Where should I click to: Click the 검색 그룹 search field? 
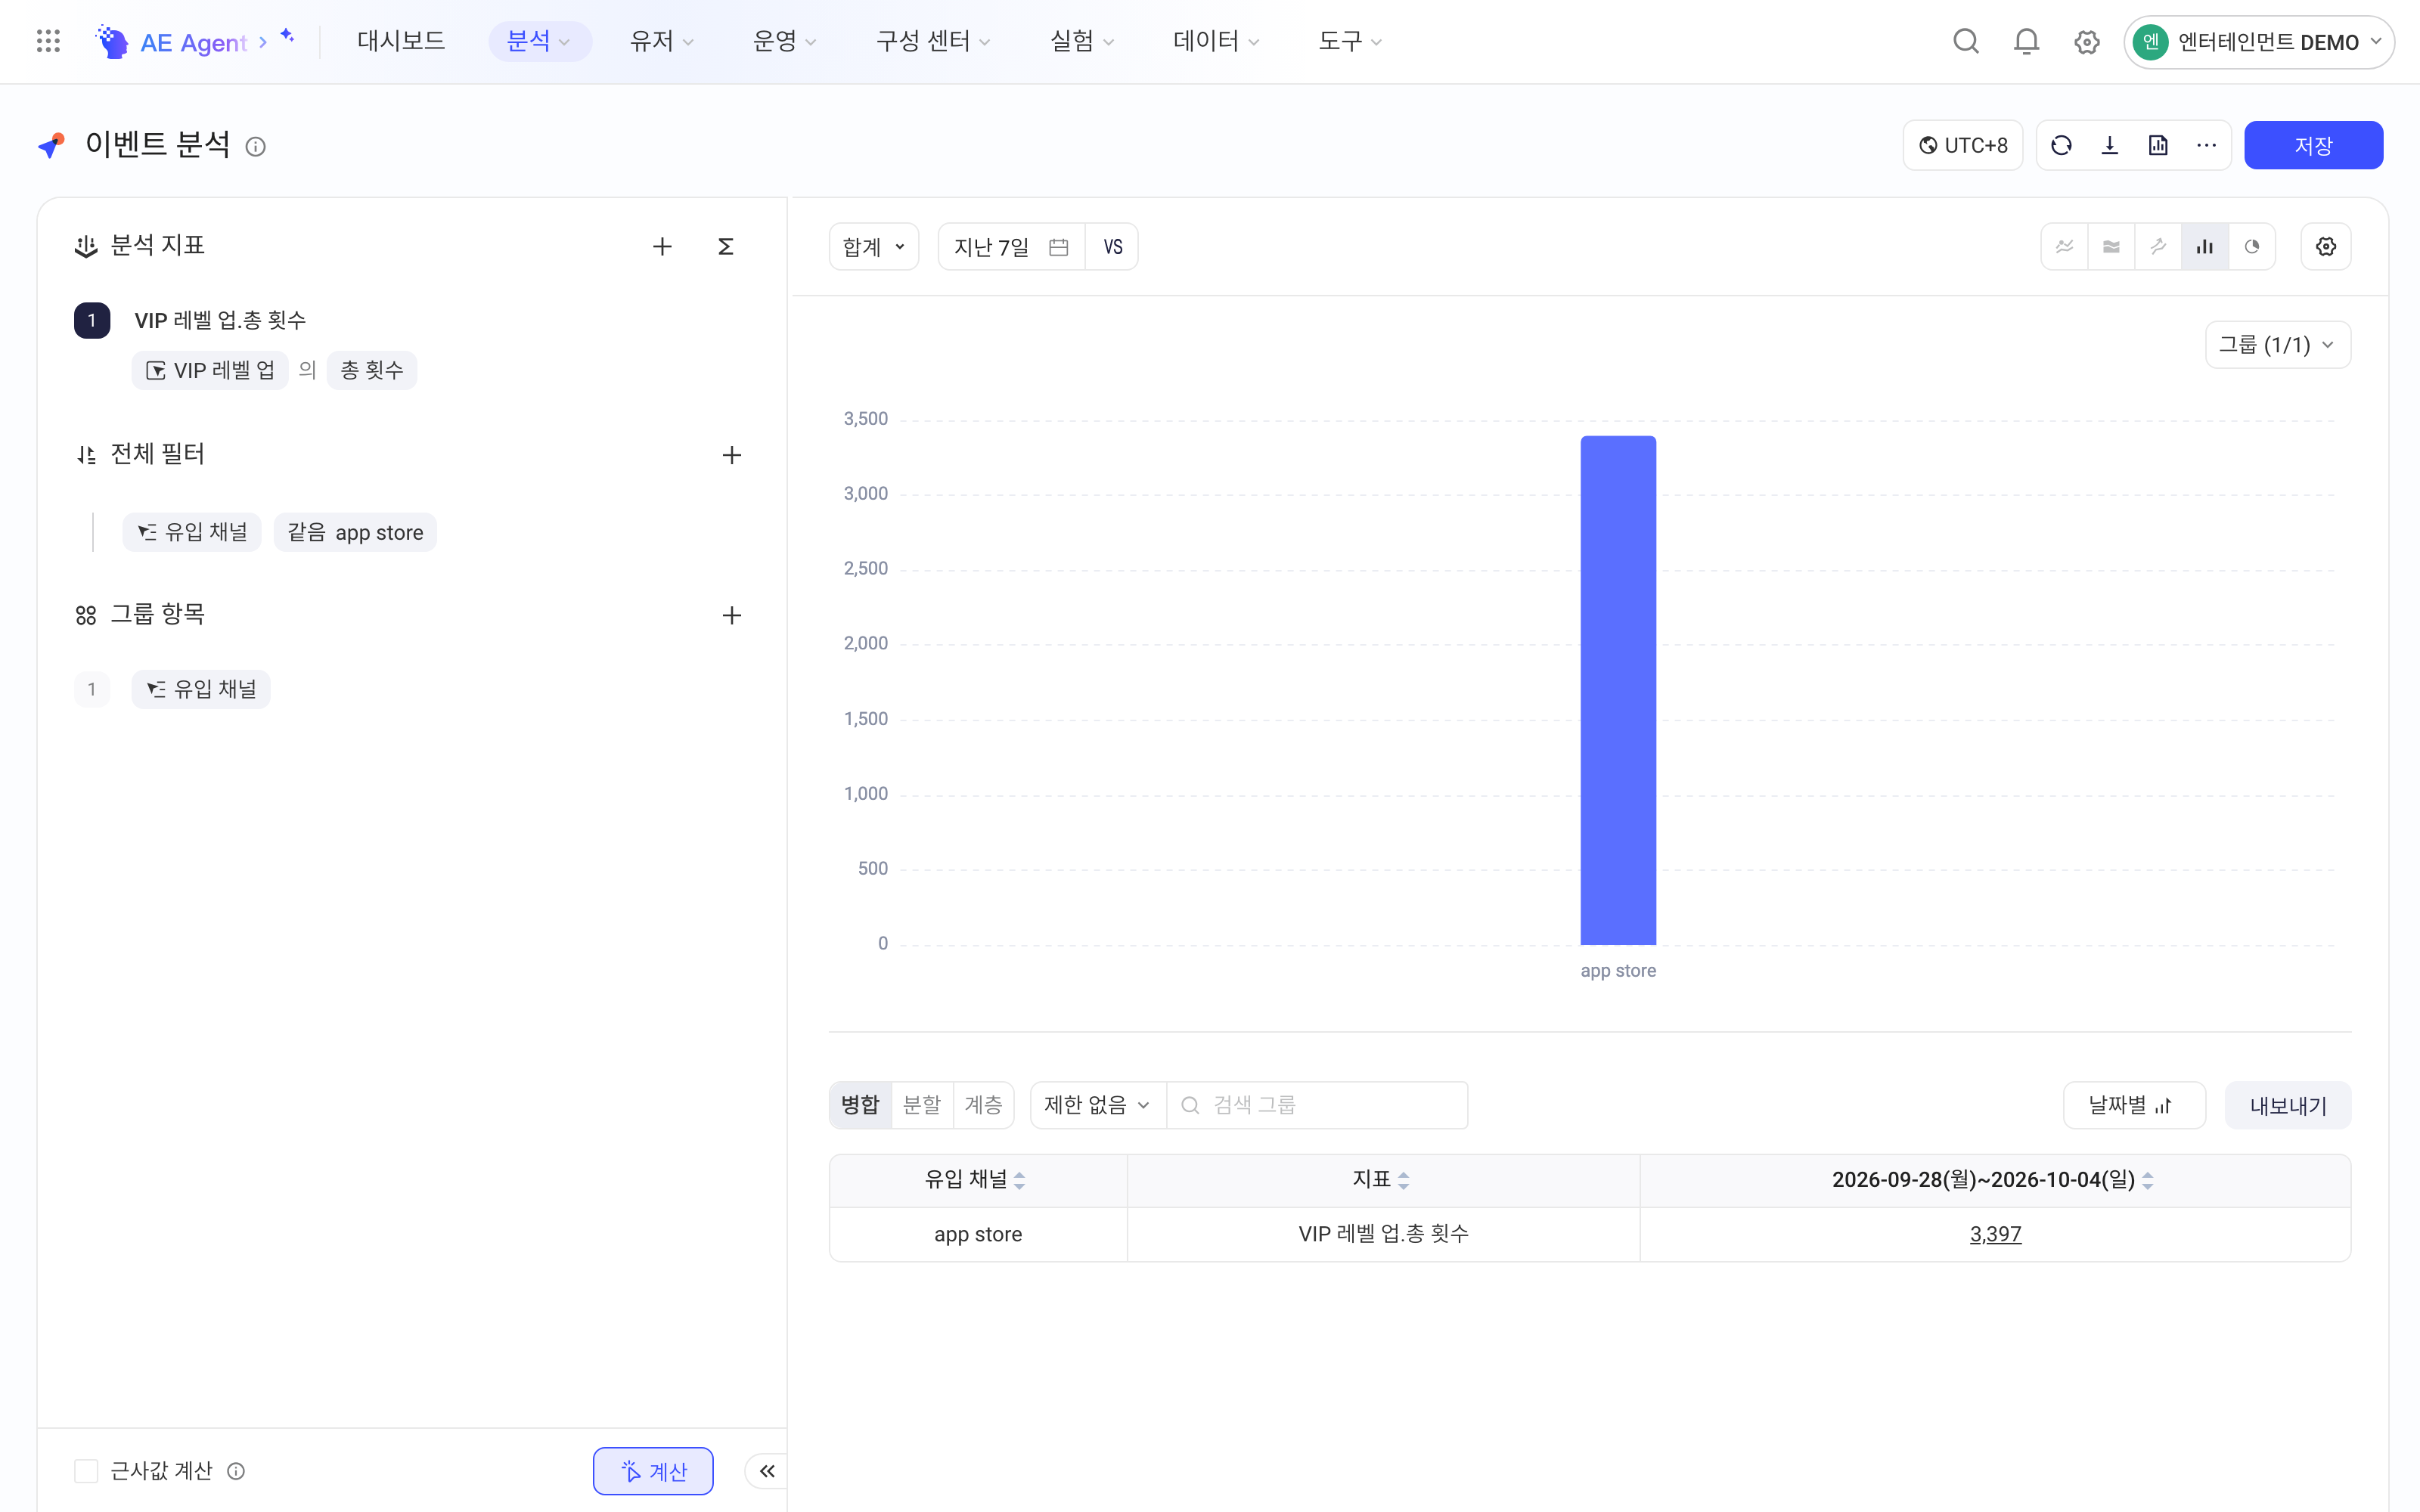coord(1317,1104)
